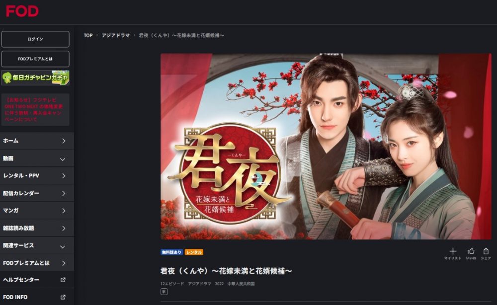Open the ホーム chevron in sidebar
The image size is (497, 305).
tap(64, 141)
